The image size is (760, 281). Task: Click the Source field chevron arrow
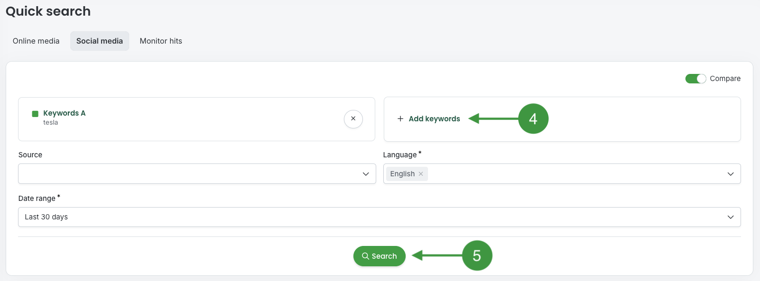(x=366, y=174)
